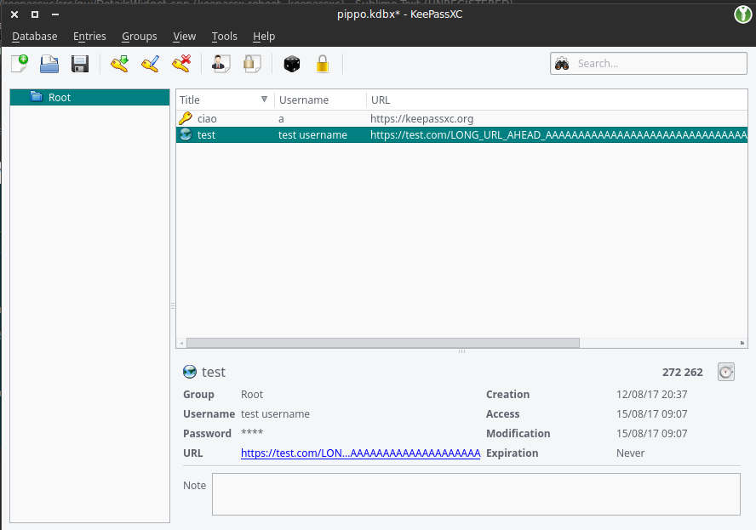Click the masked password **** value

click(x=252, y=432)
